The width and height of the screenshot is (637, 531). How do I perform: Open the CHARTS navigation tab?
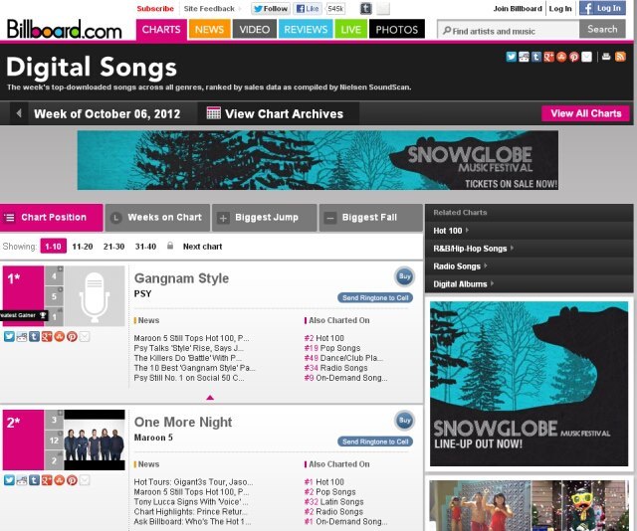pos(161,29)
